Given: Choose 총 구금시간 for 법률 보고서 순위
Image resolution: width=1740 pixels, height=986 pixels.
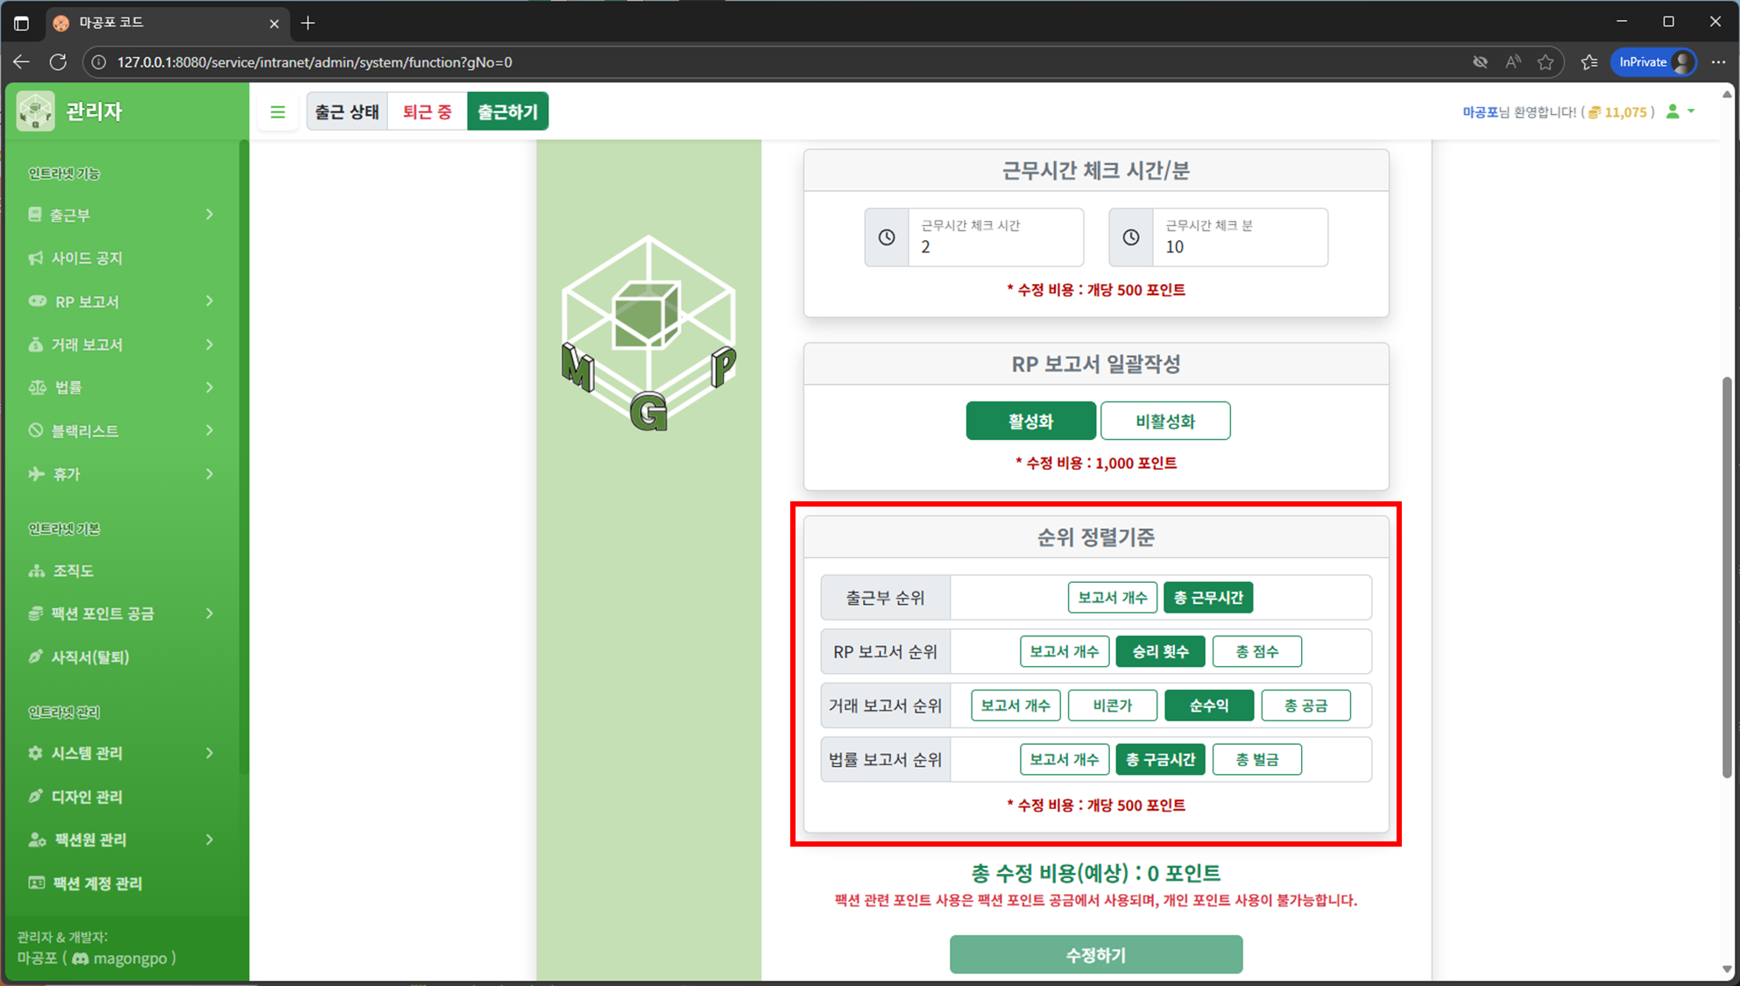Looking at the screenshot, I should [x=1161, y=759].
